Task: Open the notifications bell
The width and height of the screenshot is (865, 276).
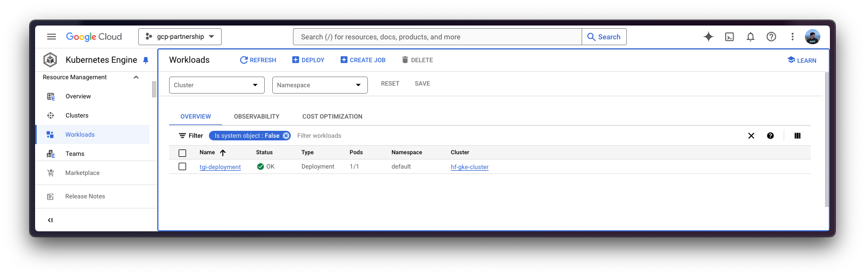Action: 750,37
